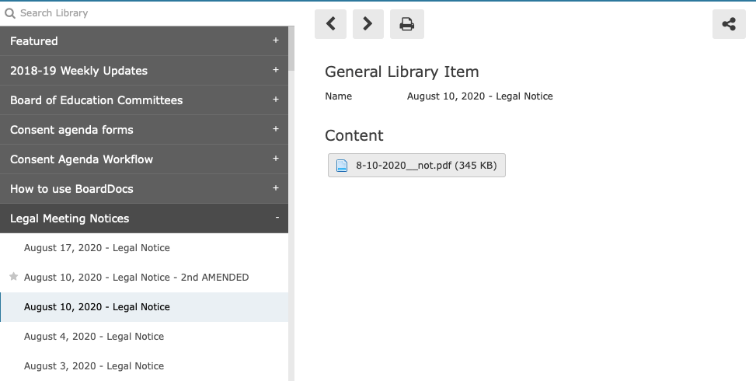Select August 3, 2020 - Legal Notice
Screen dimensions: 756x381
click(145, 366)
